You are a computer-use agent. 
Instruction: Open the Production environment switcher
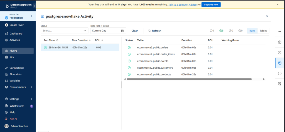[18, 16]
